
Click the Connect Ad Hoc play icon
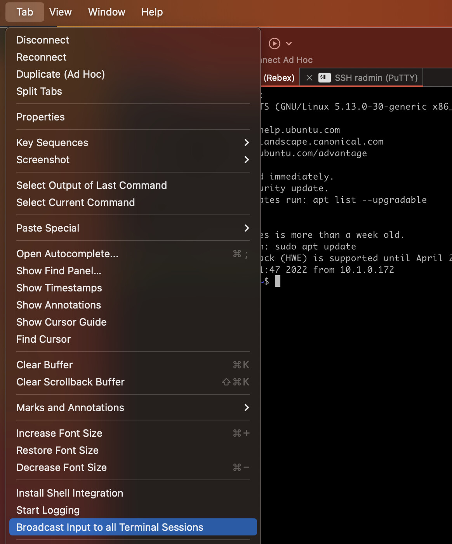[275, 44]
